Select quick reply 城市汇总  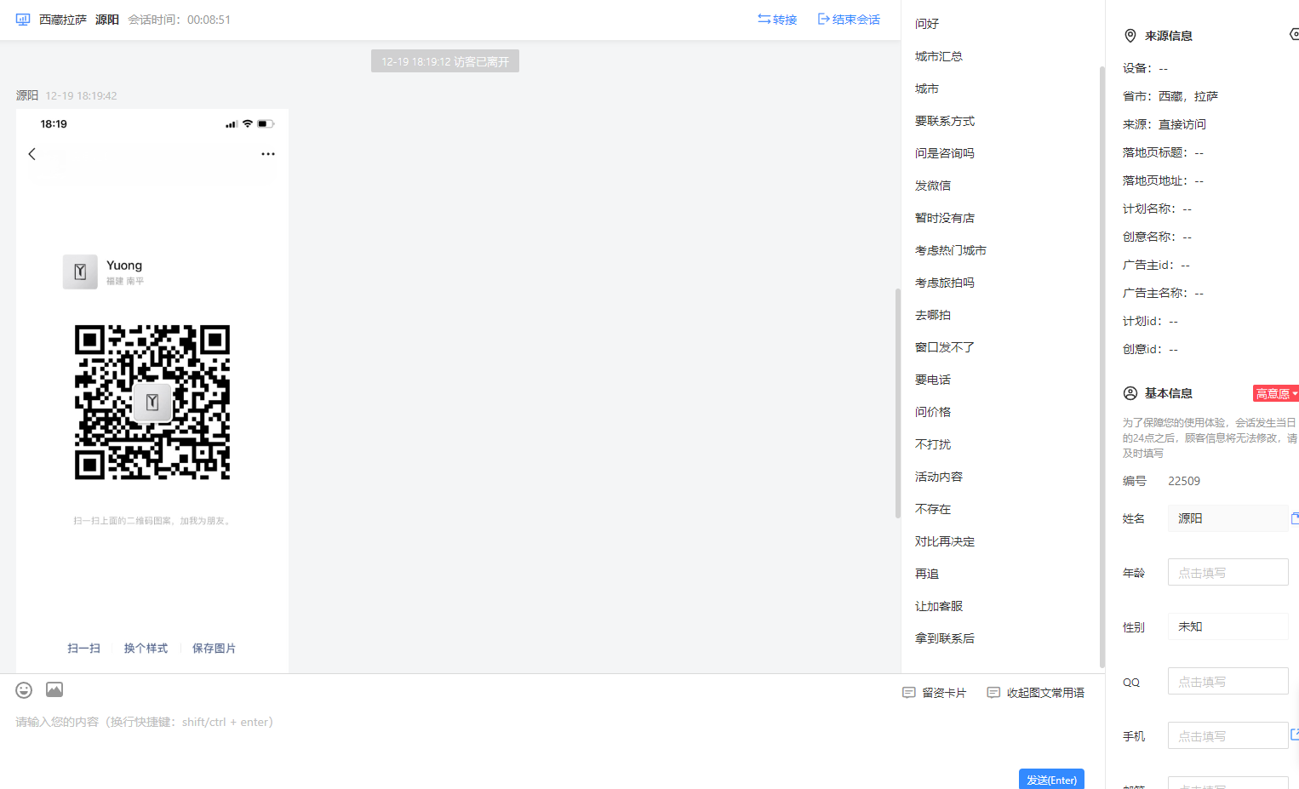click(939, 56)
